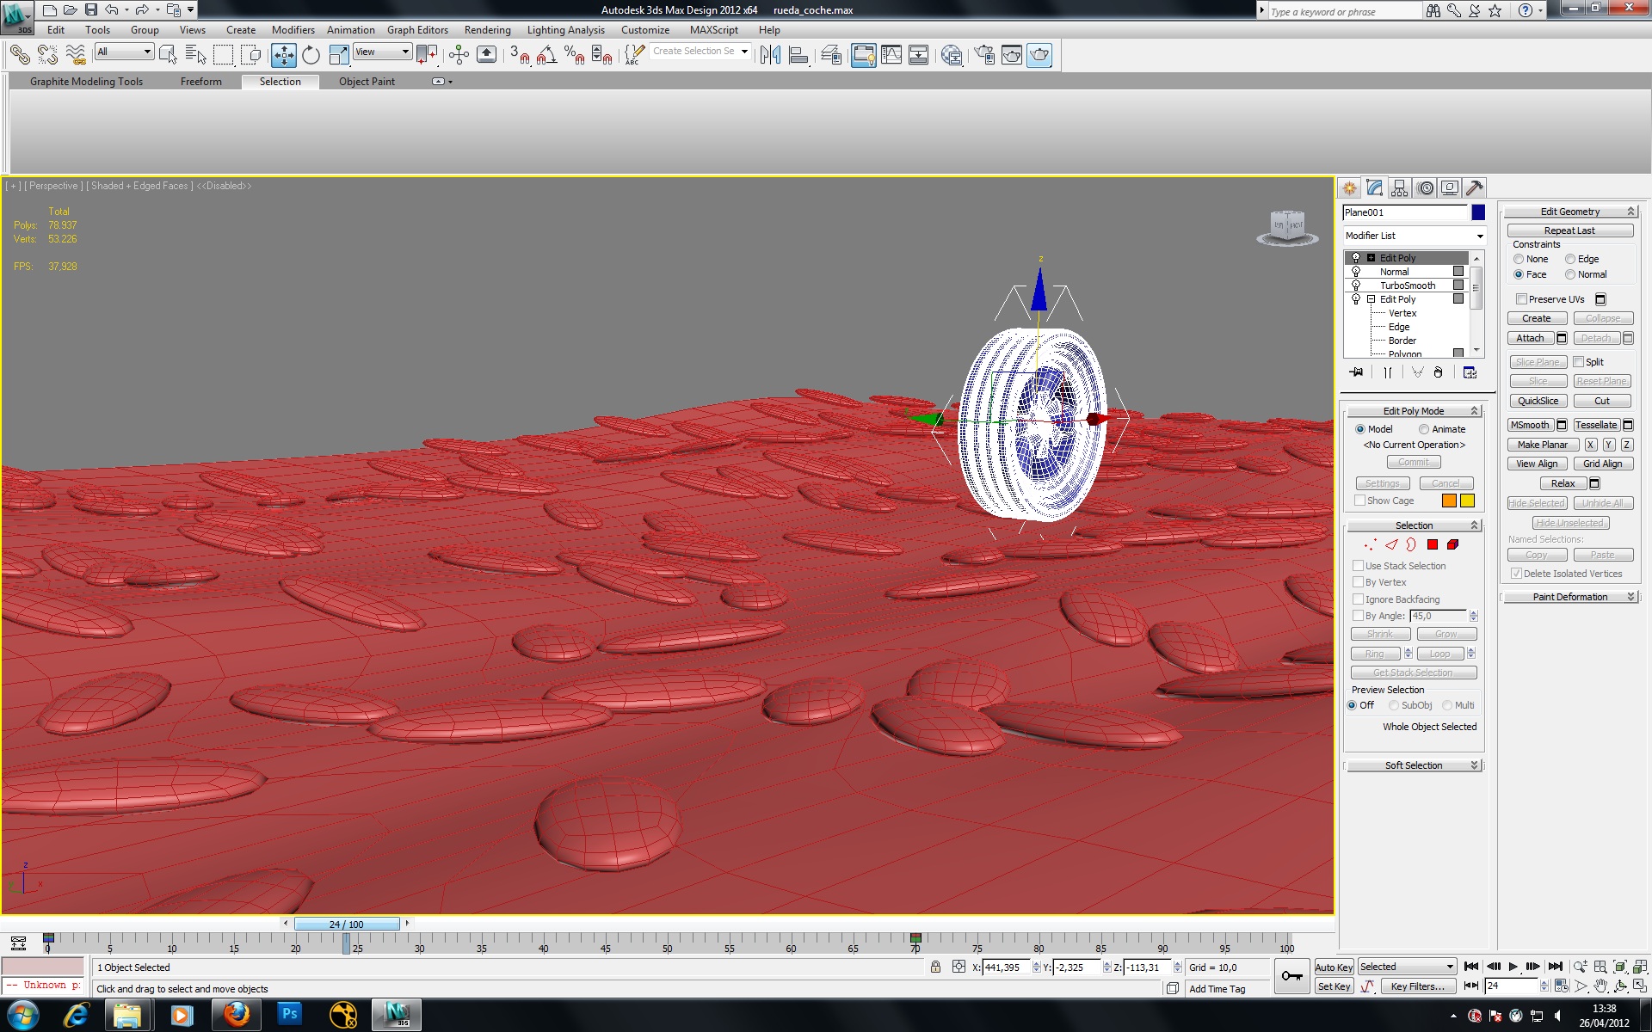The height and width of the screenshot is (1032, 1652).
Task: Open the Hierarchy command panel tab
Action: click(1399, 187)
